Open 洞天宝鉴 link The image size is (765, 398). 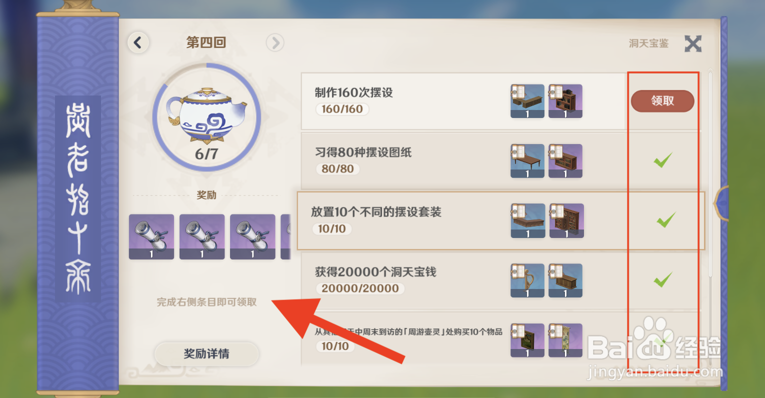click(648, 43)
